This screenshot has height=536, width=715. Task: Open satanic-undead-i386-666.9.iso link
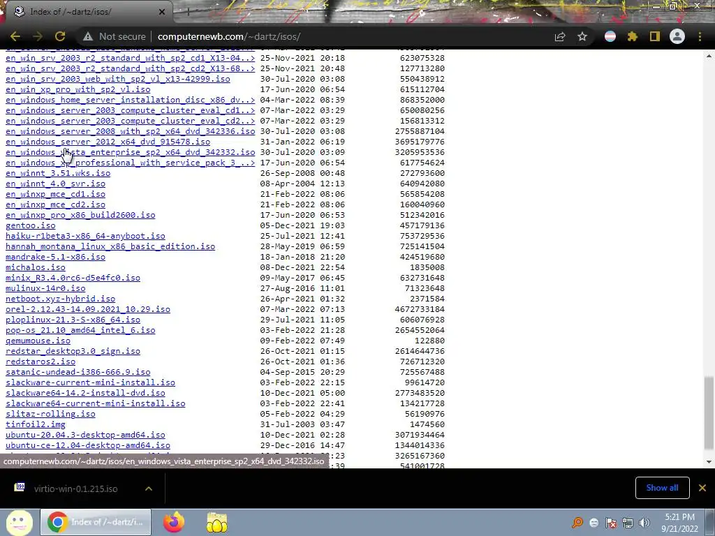coord(78,373)
